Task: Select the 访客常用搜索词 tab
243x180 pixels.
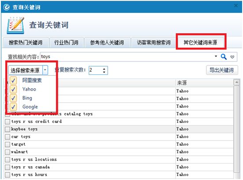Action: tap(154, 42)
